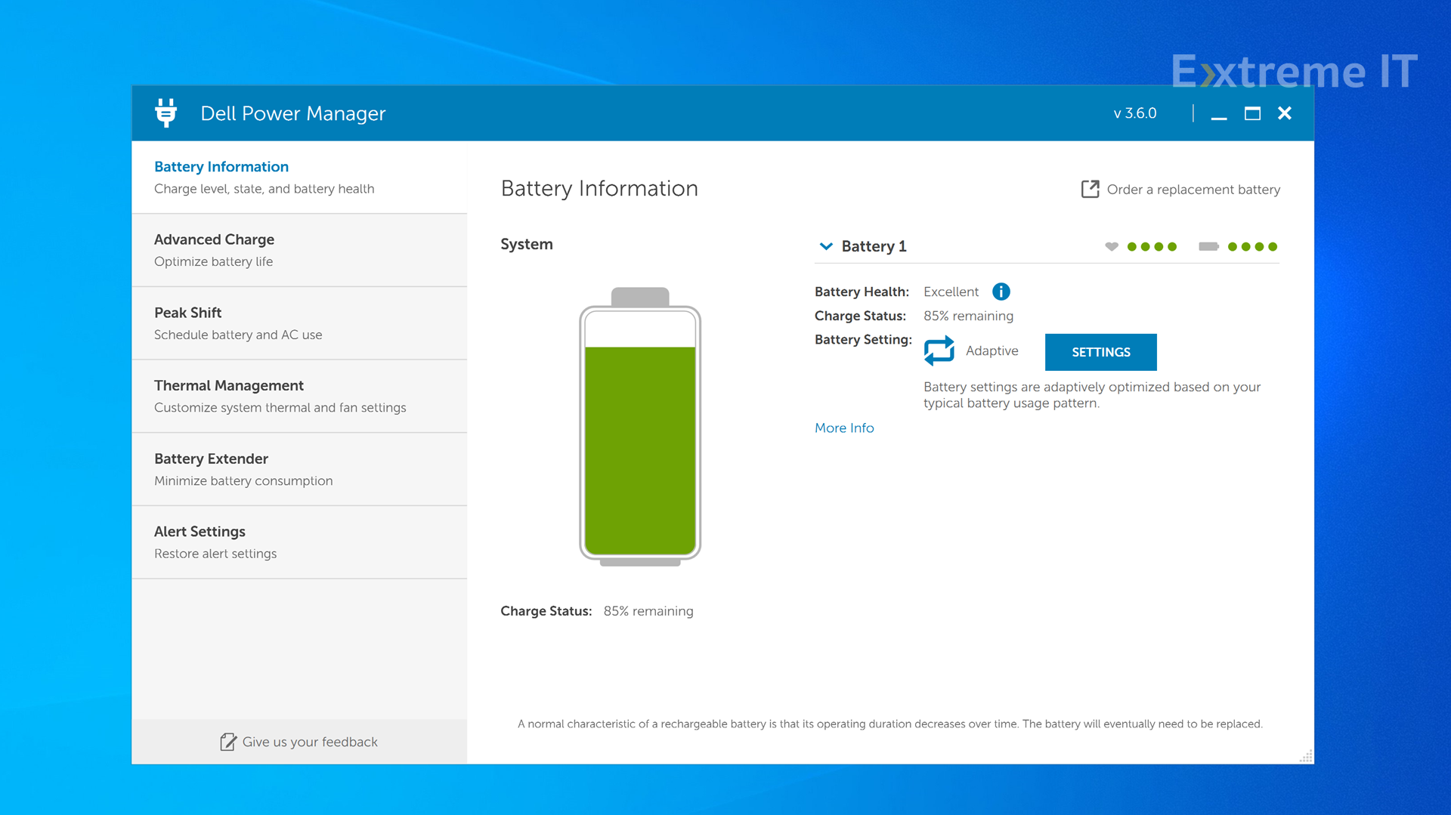Open the Advanced Charge section
The width and height of the screenshot is (1451, 815).
tap(299, 250)
